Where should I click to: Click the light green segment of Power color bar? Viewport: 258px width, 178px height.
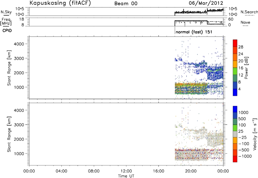click(235, 71)
